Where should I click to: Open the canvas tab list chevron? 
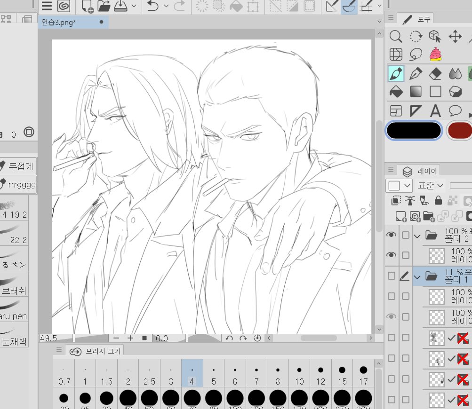click(379, 22)
